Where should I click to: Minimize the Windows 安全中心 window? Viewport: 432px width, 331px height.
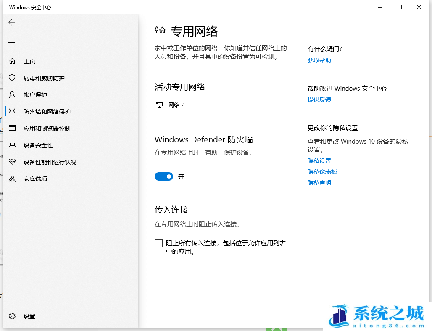tap(380, 8)
